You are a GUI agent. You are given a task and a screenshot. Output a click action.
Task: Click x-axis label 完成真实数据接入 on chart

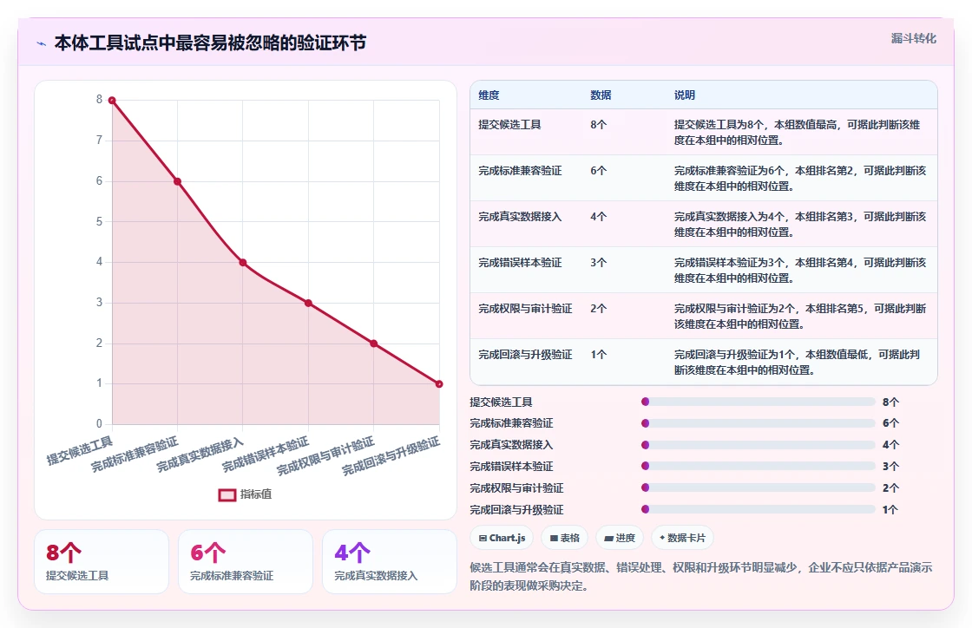(x=200, y=455)
